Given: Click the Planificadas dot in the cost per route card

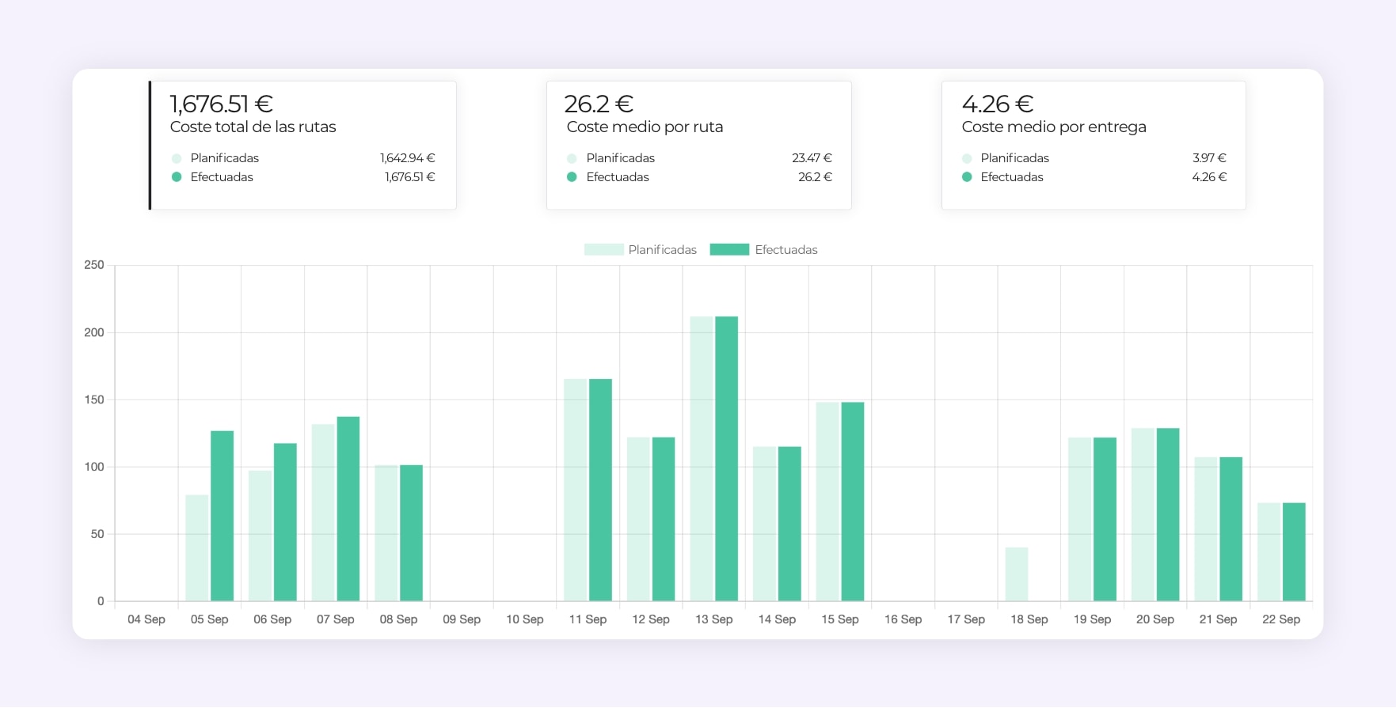Looking at the screenshot, I should click(x=572, y=158).
